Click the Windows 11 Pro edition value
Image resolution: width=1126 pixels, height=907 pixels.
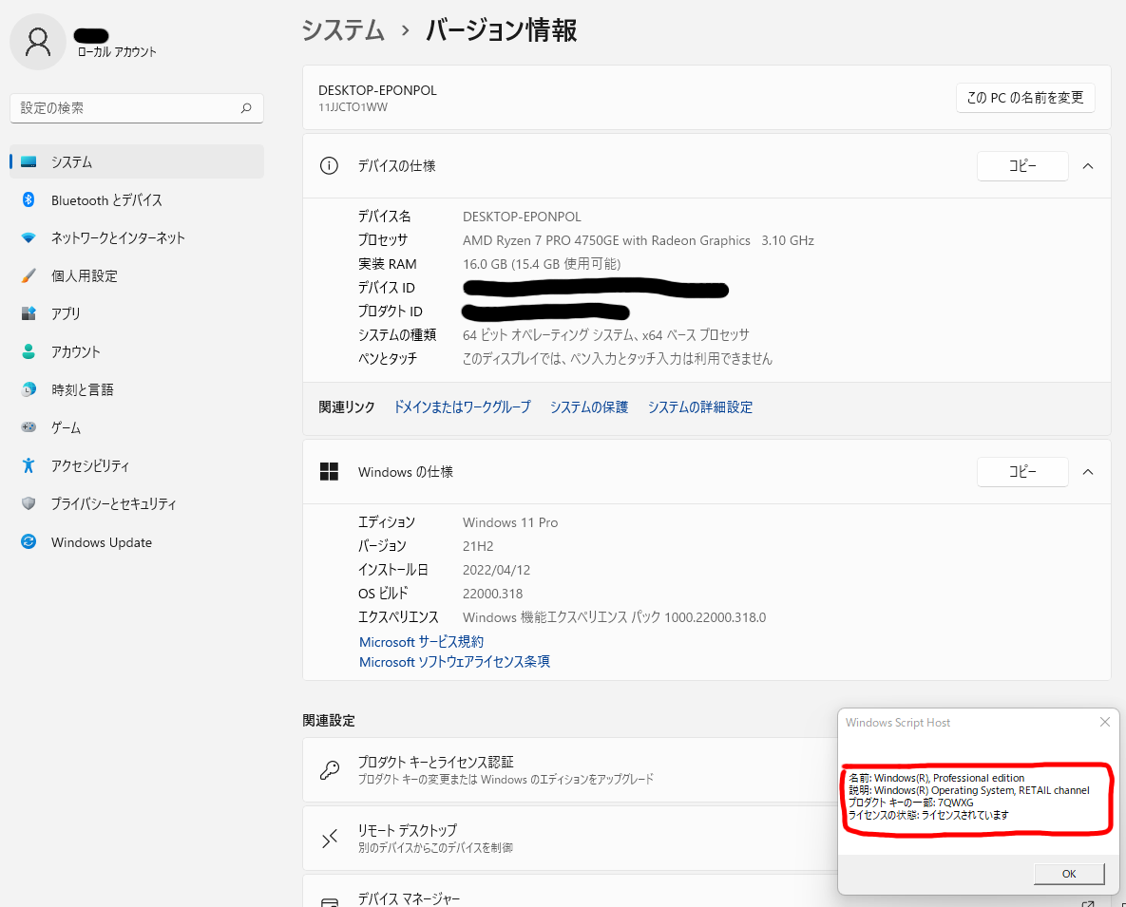coord(510,522)
